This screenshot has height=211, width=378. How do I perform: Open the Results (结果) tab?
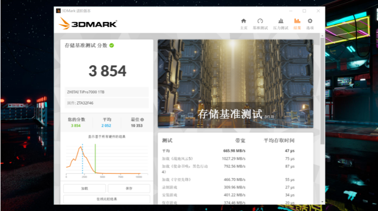297,24
